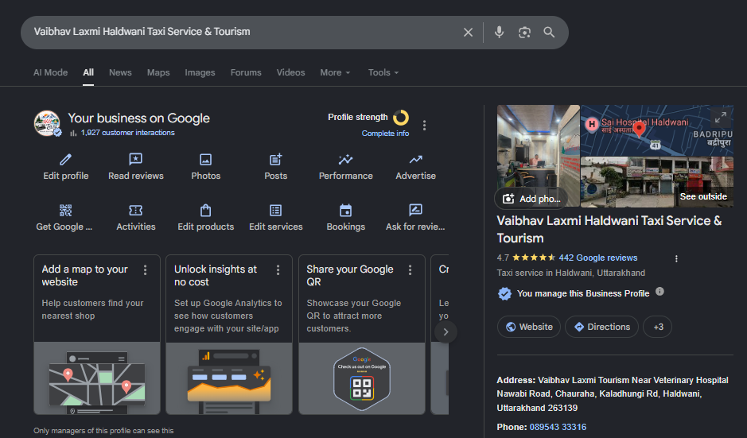Expand the More search filters dropdown
This screenshot has height=438, width=747.
pos(336,72)
